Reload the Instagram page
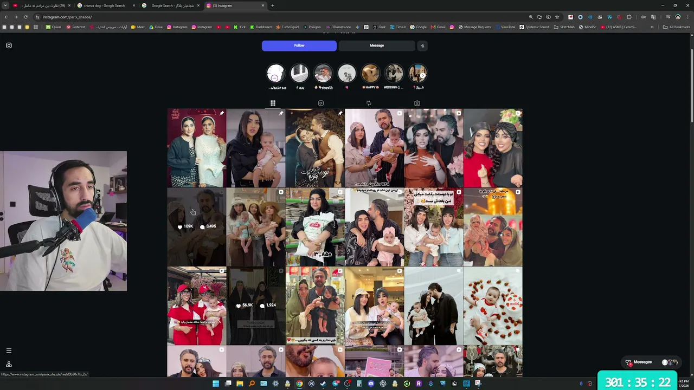 (25, 17)
